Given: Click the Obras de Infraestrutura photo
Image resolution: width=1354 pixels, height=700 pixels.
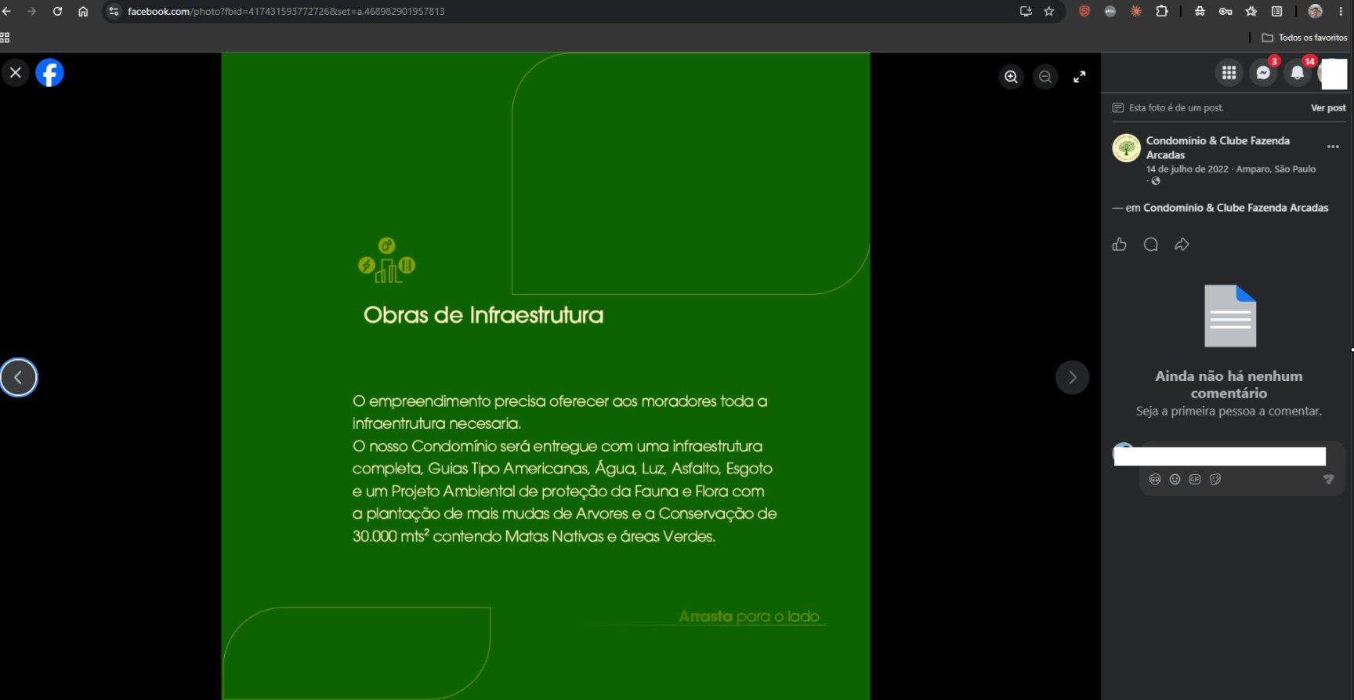Looking at the screenshot, I should (x=545, y=376).
